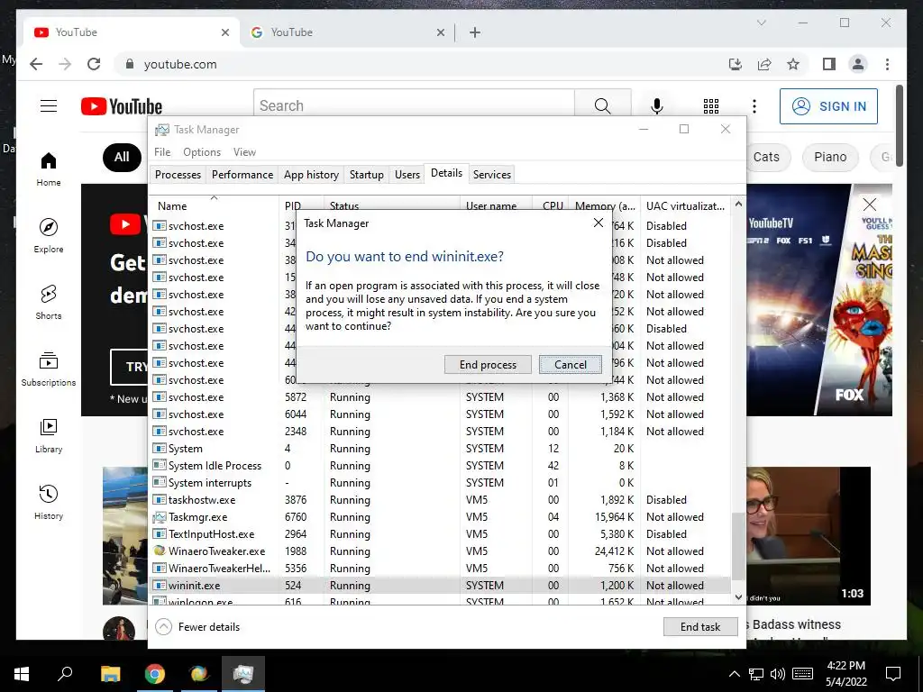
Task: Open YouTube apps grid icon
Action: click(x=711, y=106)
